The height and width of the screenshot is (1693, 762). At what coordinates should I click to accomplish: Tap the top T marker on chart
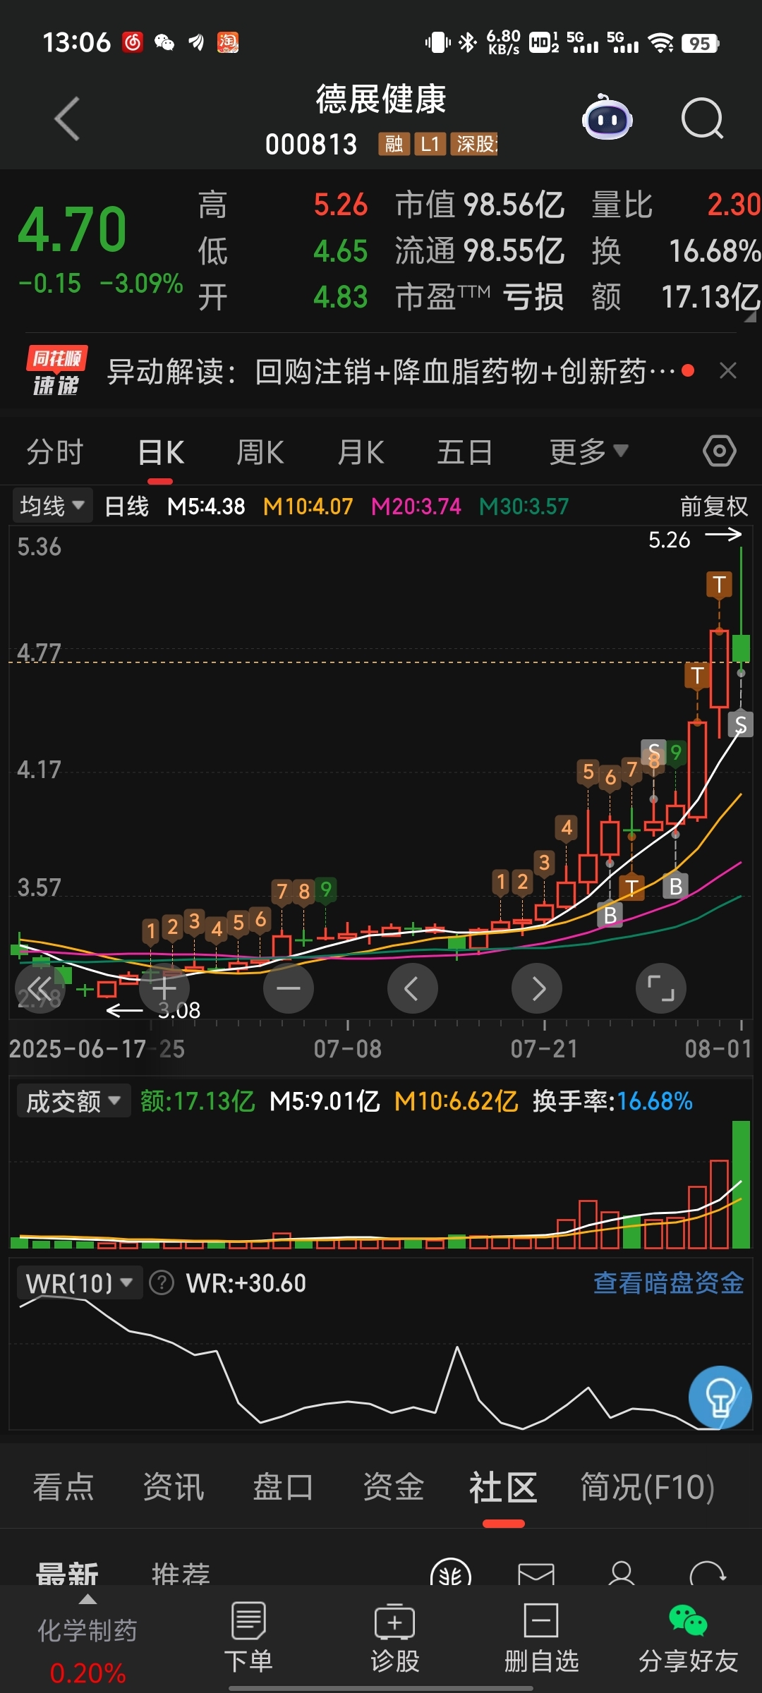coord(719,585)
